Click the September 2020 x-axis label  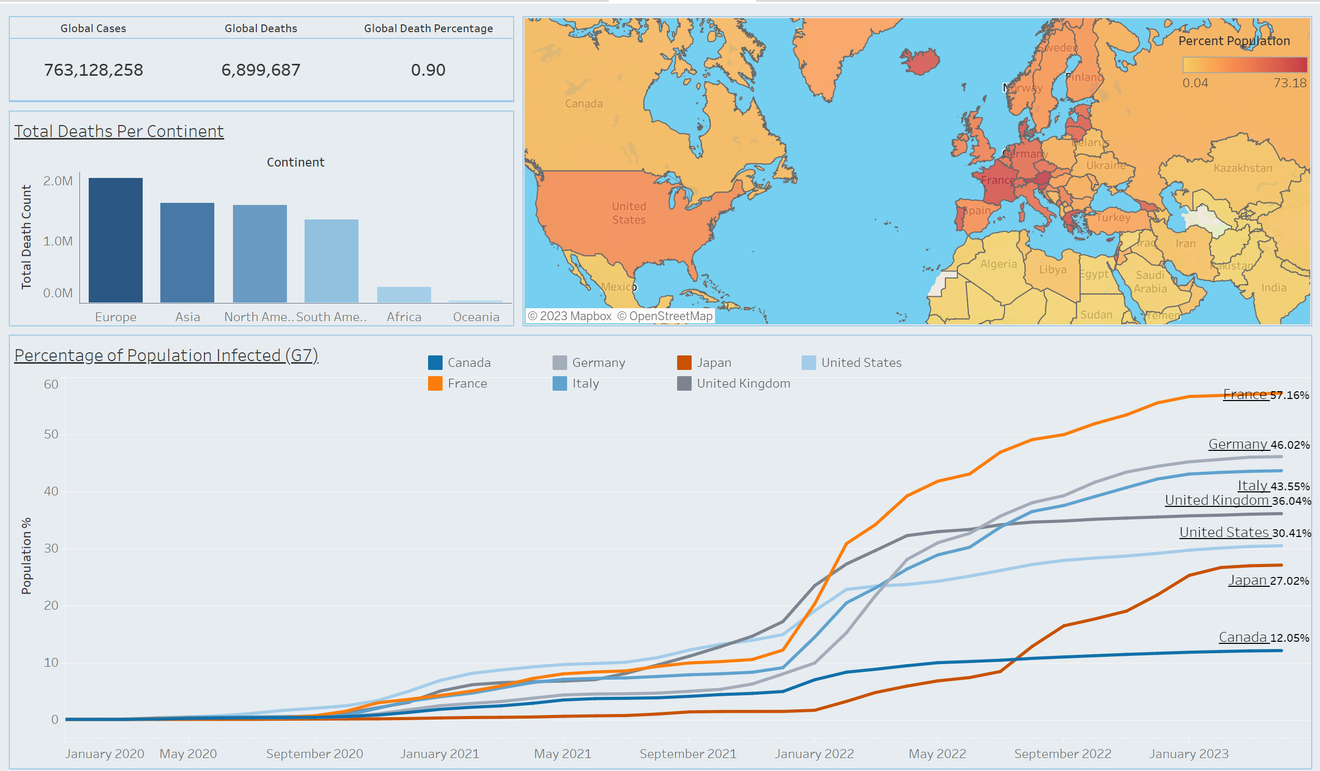(314, 754)
